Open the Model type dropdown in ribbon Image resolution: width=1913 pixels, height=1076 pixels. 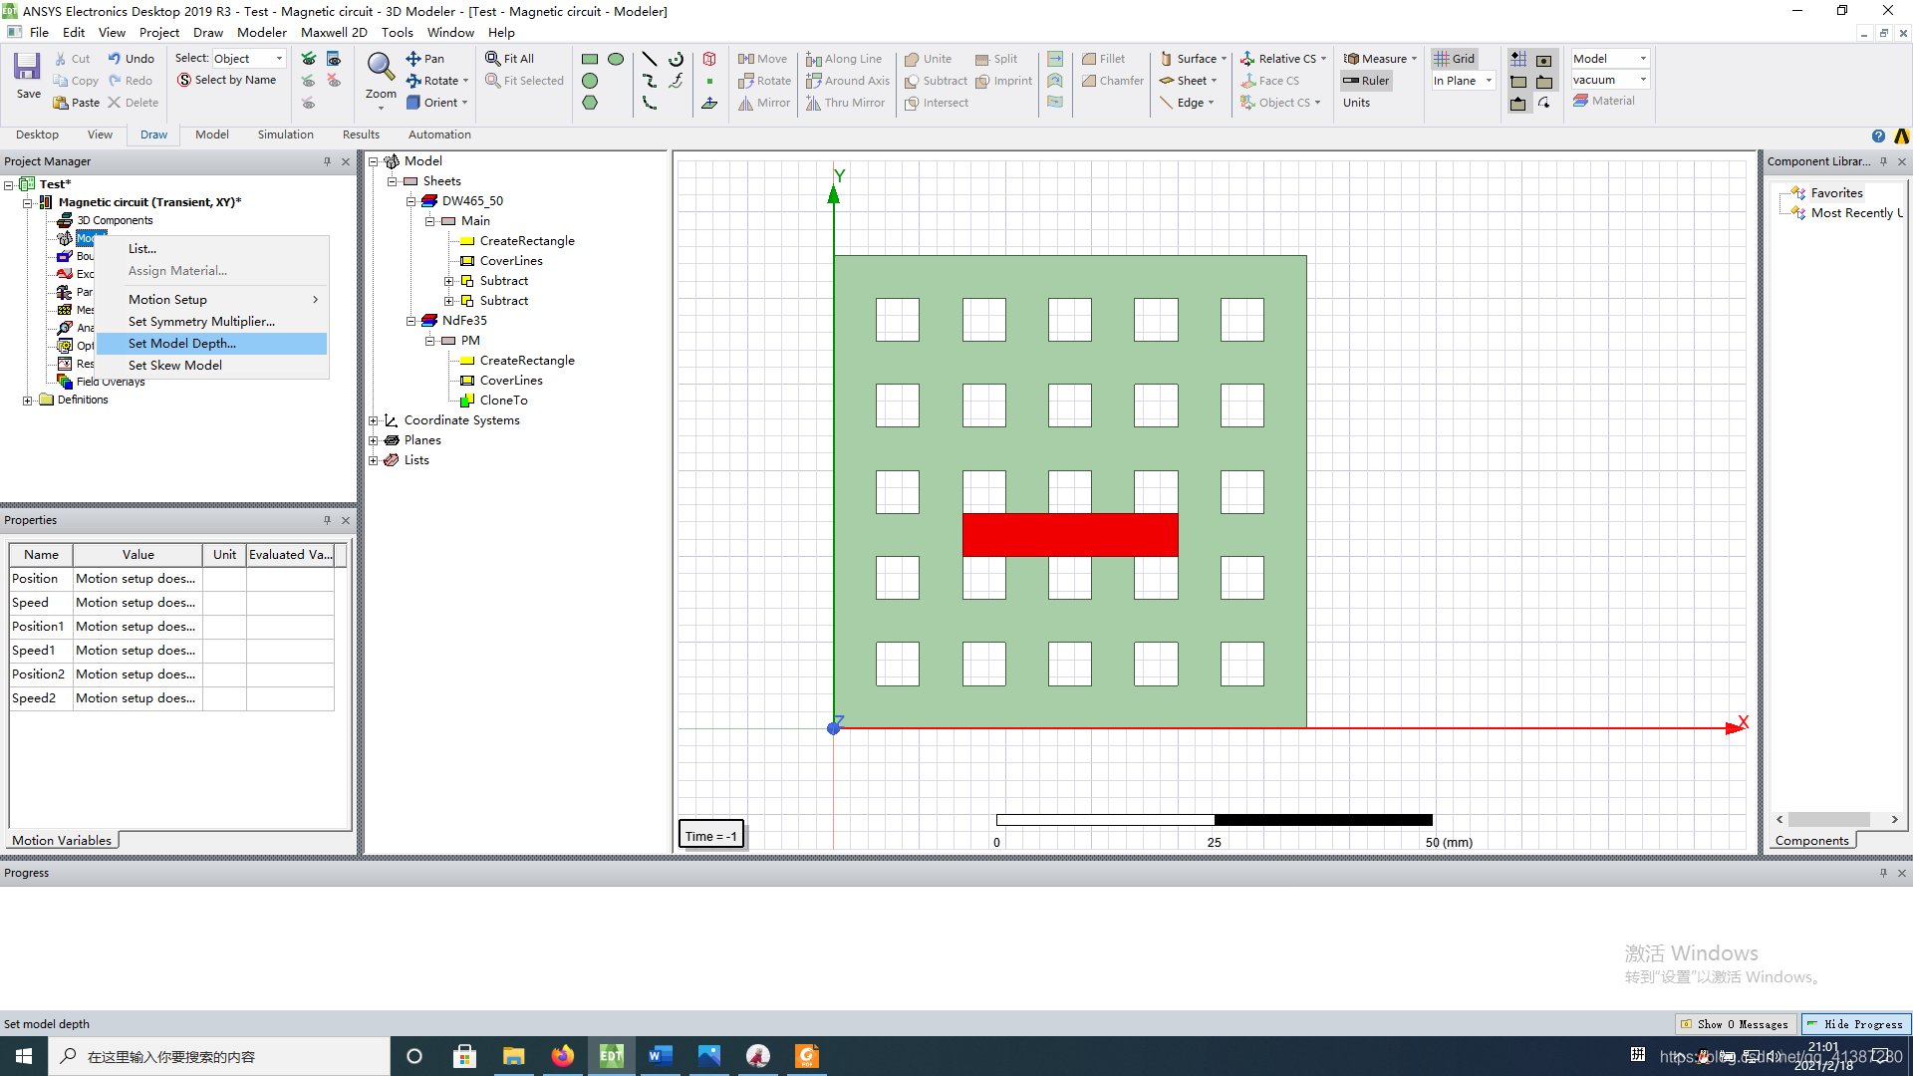[1610, 59]
